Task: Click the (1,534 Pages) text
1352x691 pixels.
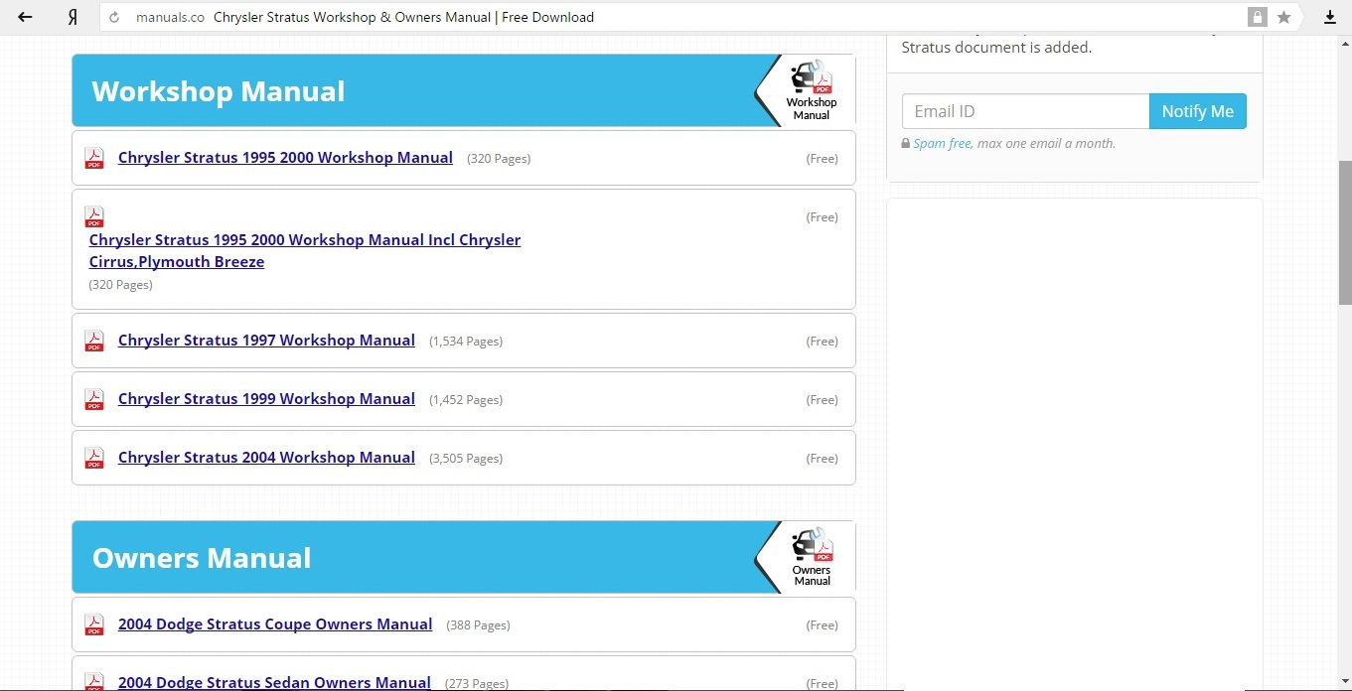Action: pyautogui.click(x=466, y=341)
